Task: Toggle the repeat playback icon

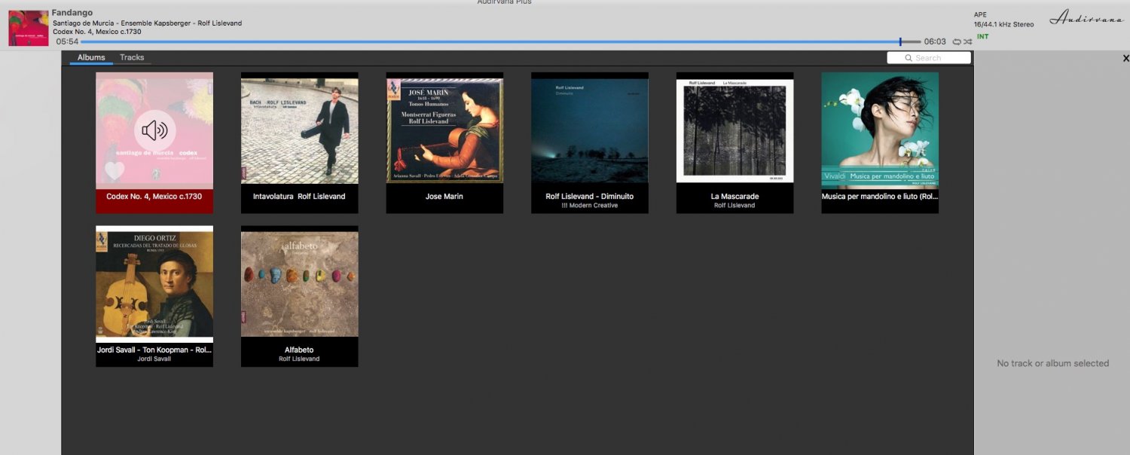Action: [957, 41]
